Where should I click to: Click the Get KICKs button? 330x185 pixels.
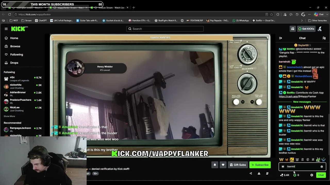pyautogui.click(x=306, y=29)
